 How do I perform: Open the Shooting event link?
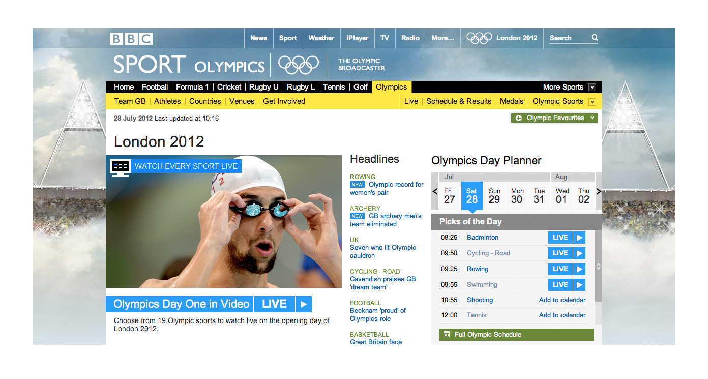pyautogui.click(x=480, y=300)
